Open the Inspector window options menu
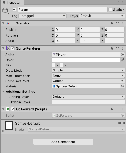The image size is (126, 153). pyautogui.click(x=122, y=2)
